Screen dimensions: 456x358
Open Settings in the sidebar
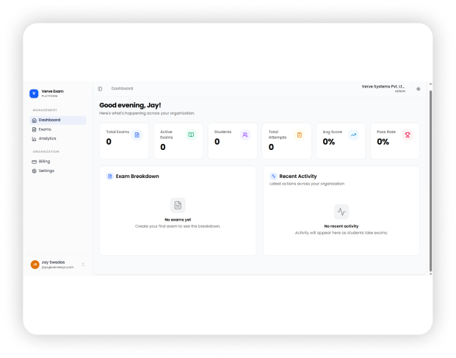tap(46, 171)
